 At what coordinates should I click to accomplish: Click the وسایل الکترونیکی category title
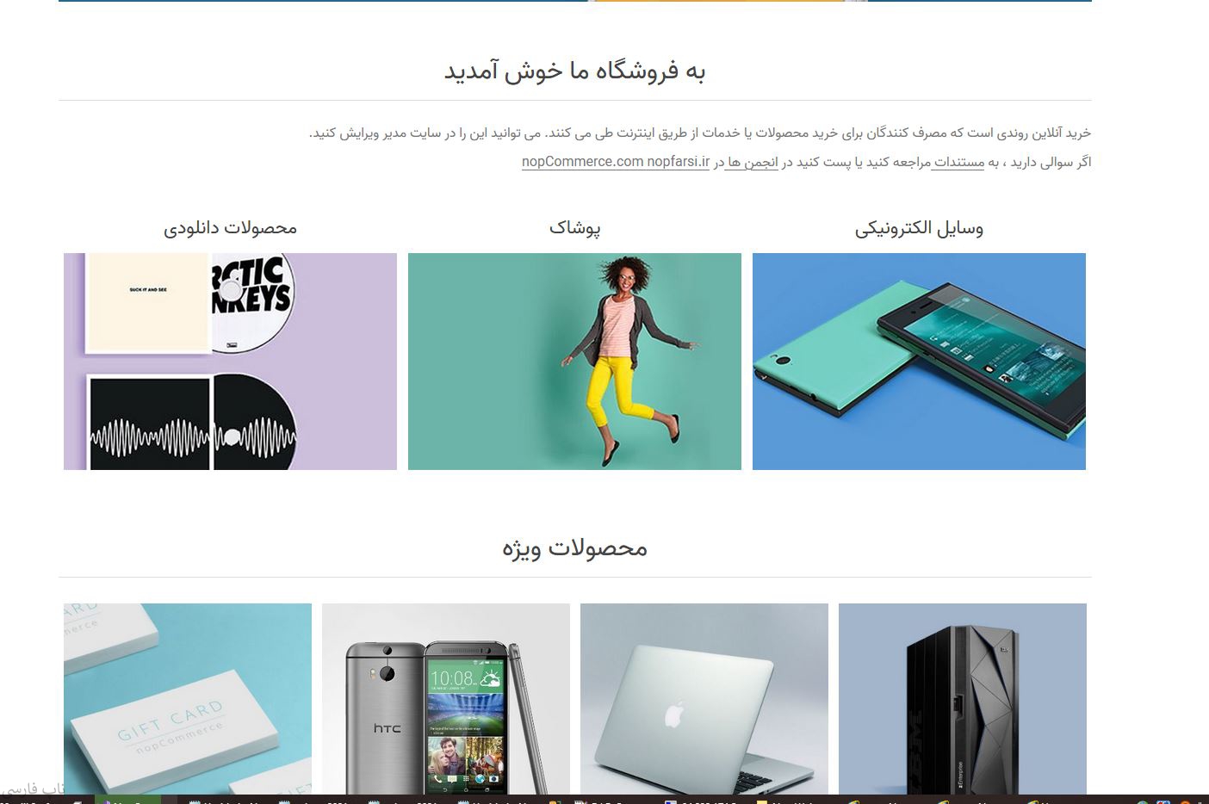click(919, 228)
